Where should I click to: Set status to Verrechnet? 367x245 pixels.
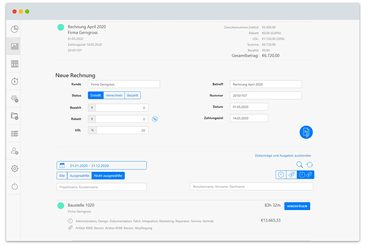point(114,96)
